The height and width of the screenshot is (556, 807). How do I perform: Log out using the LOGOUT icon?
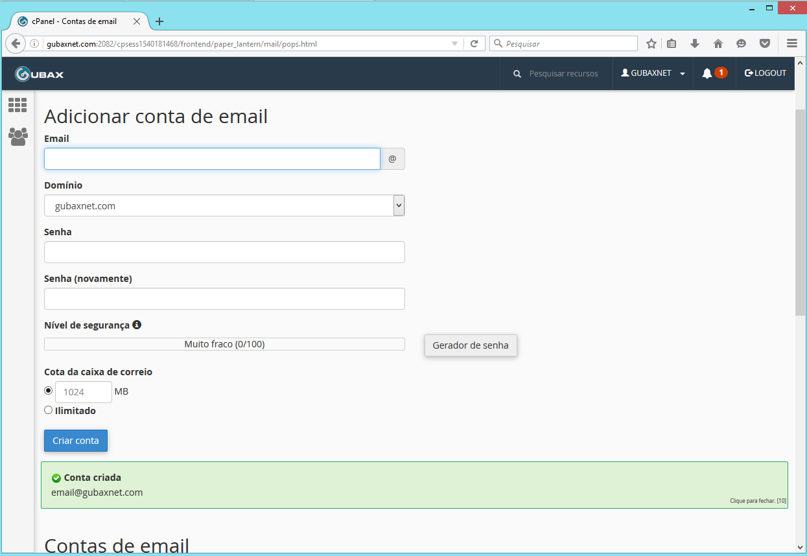(x=765, y=73)
